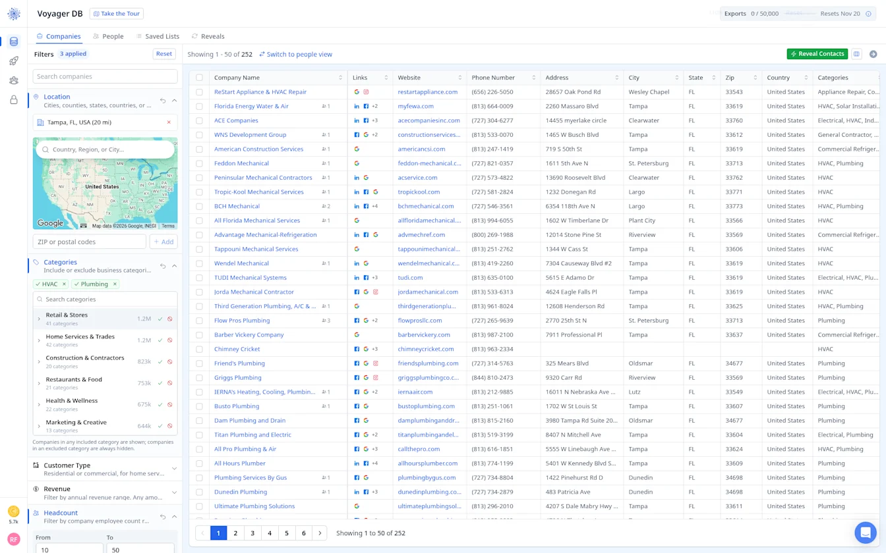Reset all applied filters
The width and height of the screenshot is (886, 553).
point(164,54)
